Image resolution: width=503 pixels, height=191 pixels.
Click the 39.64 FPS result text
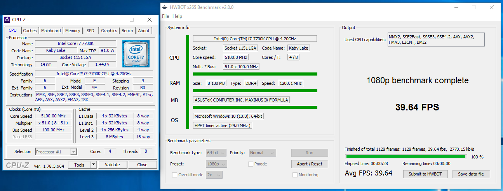pyautogui.click(x=418, y=107)
